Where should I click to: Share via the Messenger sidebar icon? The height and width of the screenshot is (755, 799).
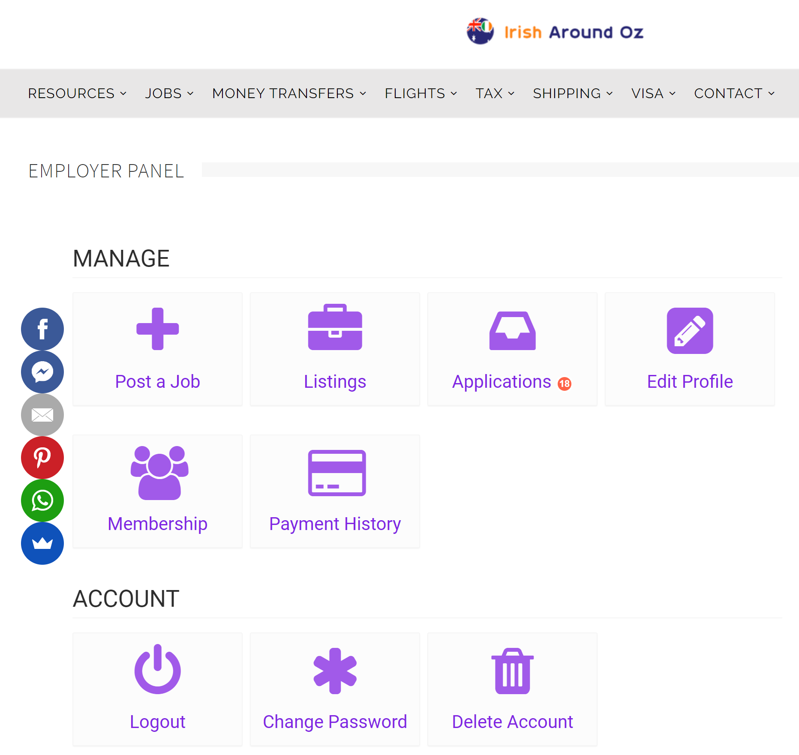click(x=42, y=372)
